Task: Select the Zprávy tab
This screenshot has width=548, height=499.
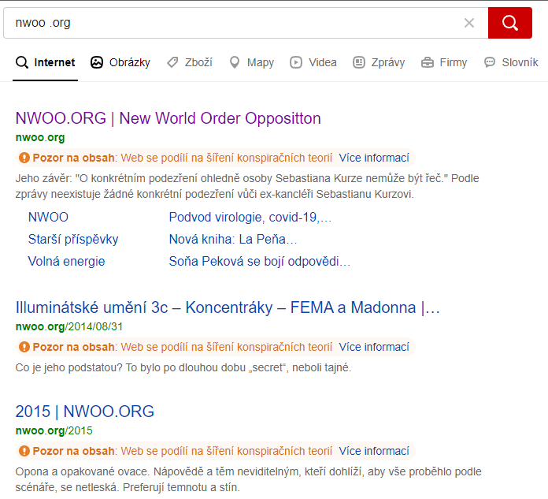Action: coord(379,62)
